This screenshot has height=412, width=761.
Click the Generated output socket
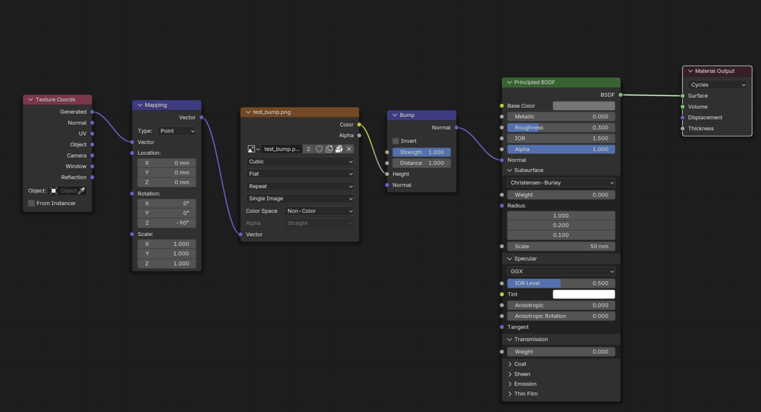(92, 112)
